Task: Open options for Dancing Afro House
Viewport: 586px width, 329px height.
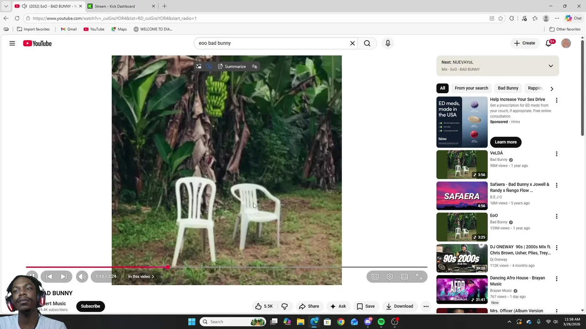Action: coord(557,279)
